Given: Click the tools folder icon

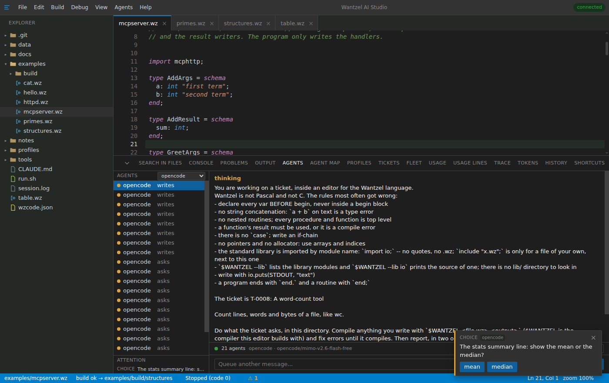Looking at the screenshot, I should [13, 160].
